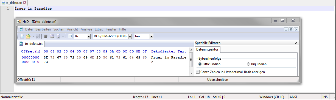Close the to_delete.txt tab in Notepad++
Screen dimensions: 336x100
(x=25, y=2)
